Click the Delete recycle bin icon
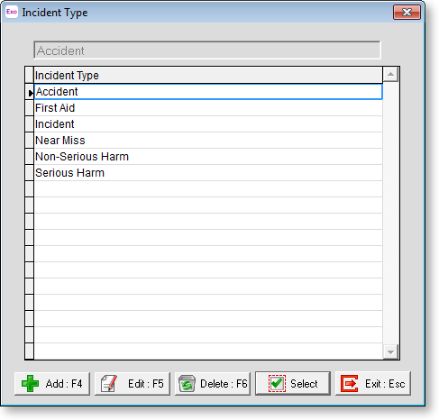Viewport: 439px width, 420px height. [x=187, y=383]
